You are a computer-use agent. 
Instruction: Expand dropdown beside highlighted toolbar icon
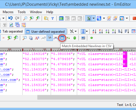[93, 18]
